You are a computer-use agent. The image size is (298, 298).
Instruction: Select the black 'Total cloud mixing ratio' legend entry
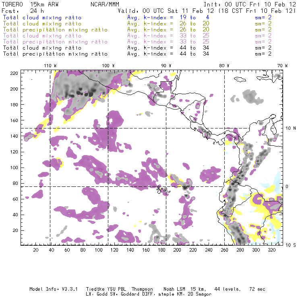pyautogui.click(x=42, y=48)
